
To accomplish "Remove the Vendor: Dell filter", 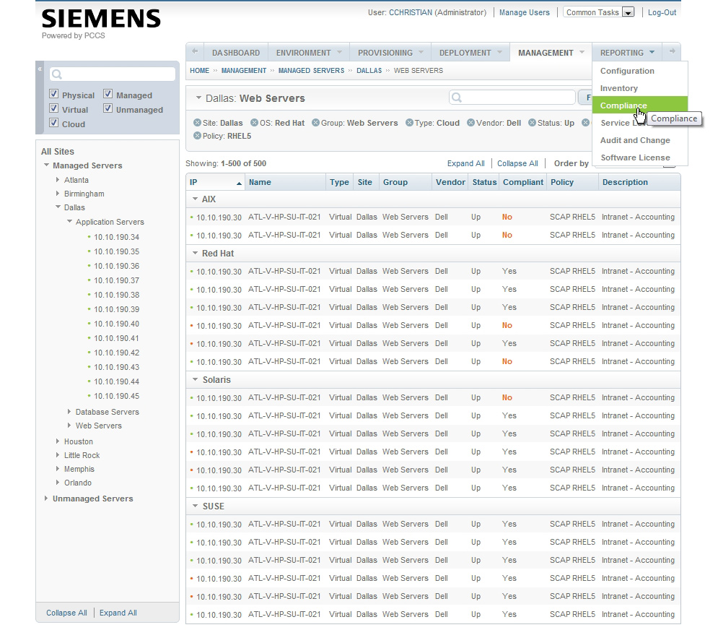I will pyautogui.click(x=469, y=123).
